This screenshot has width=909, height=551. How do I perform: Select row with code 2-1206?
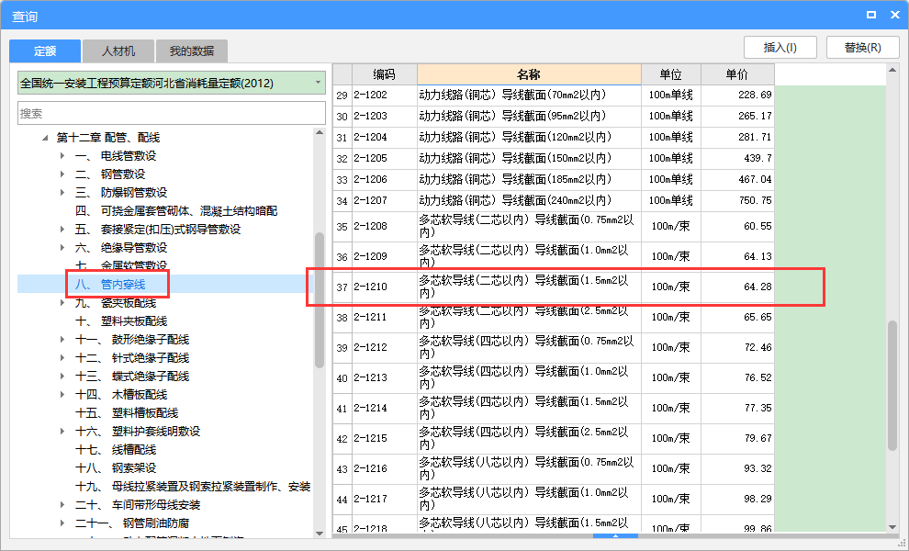click(x=554, y=180)
